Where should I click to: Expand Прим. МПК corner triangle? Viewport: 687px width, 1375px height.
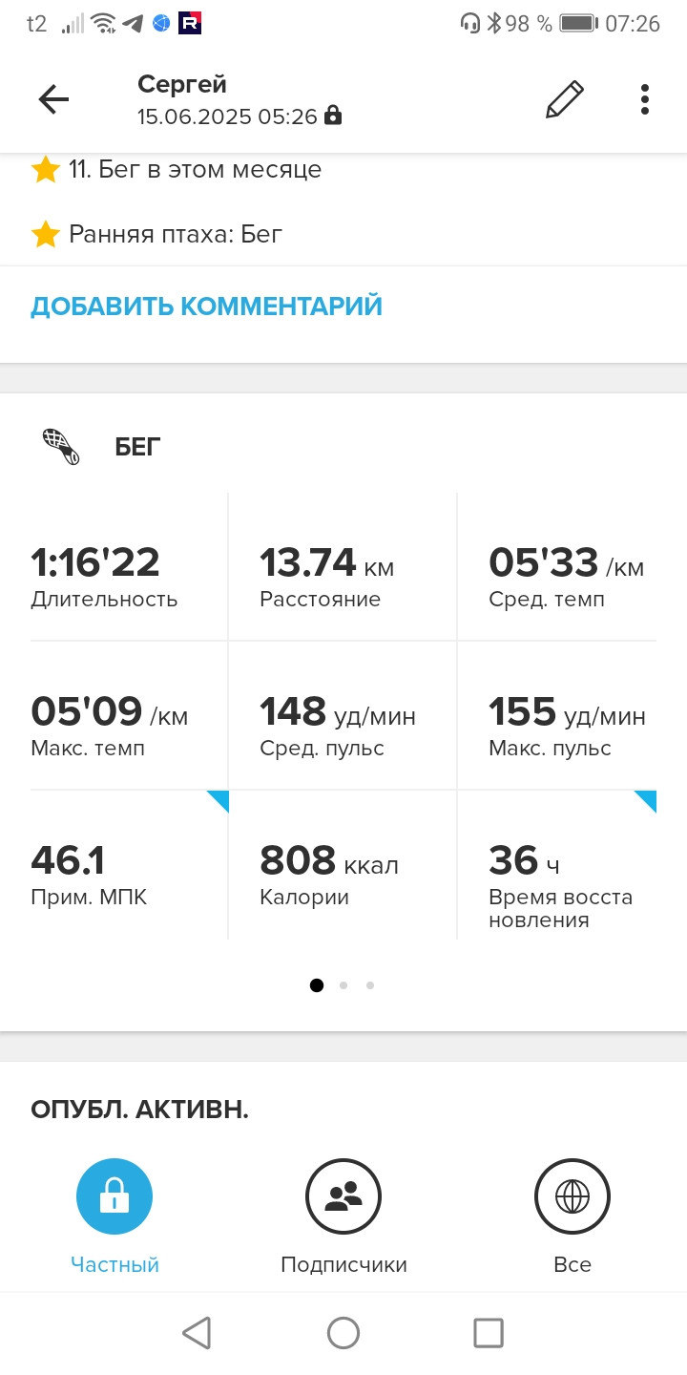219,800
